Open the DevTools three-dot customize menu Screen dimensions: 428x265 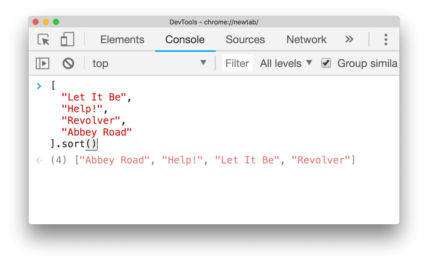click(386, 39)
